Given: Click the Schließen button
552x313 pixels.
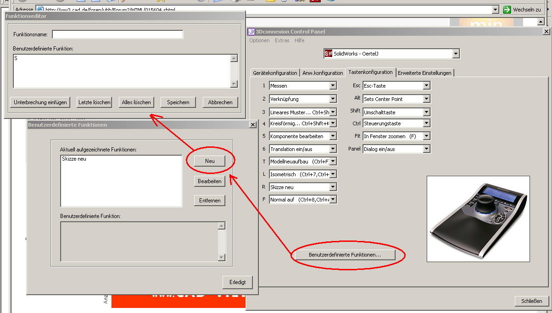Looking at the screenshot, I should point(531,301).
